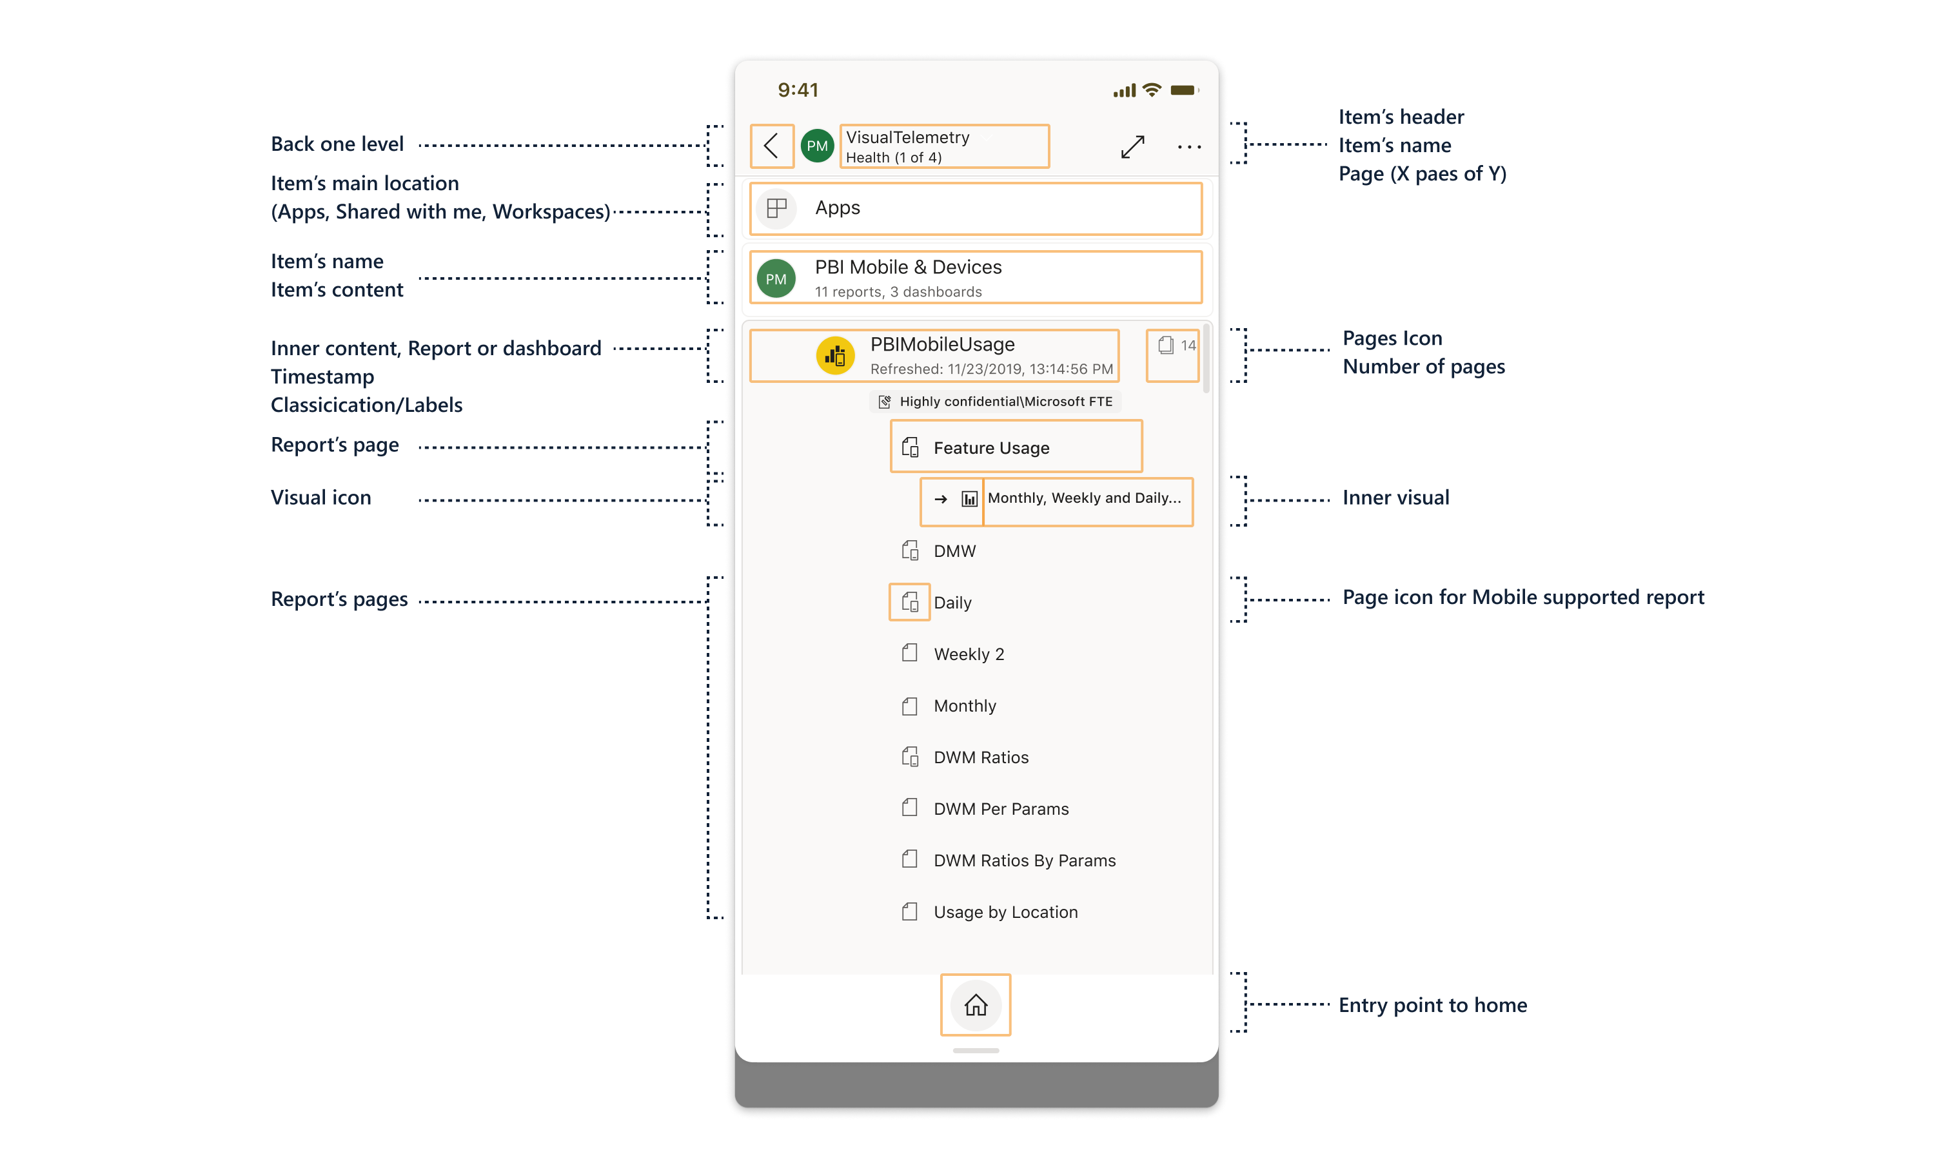The image size is (1950, 1168).
Task: Click the '11 reports, 3 dashboards' text
Action: (898, 292)
